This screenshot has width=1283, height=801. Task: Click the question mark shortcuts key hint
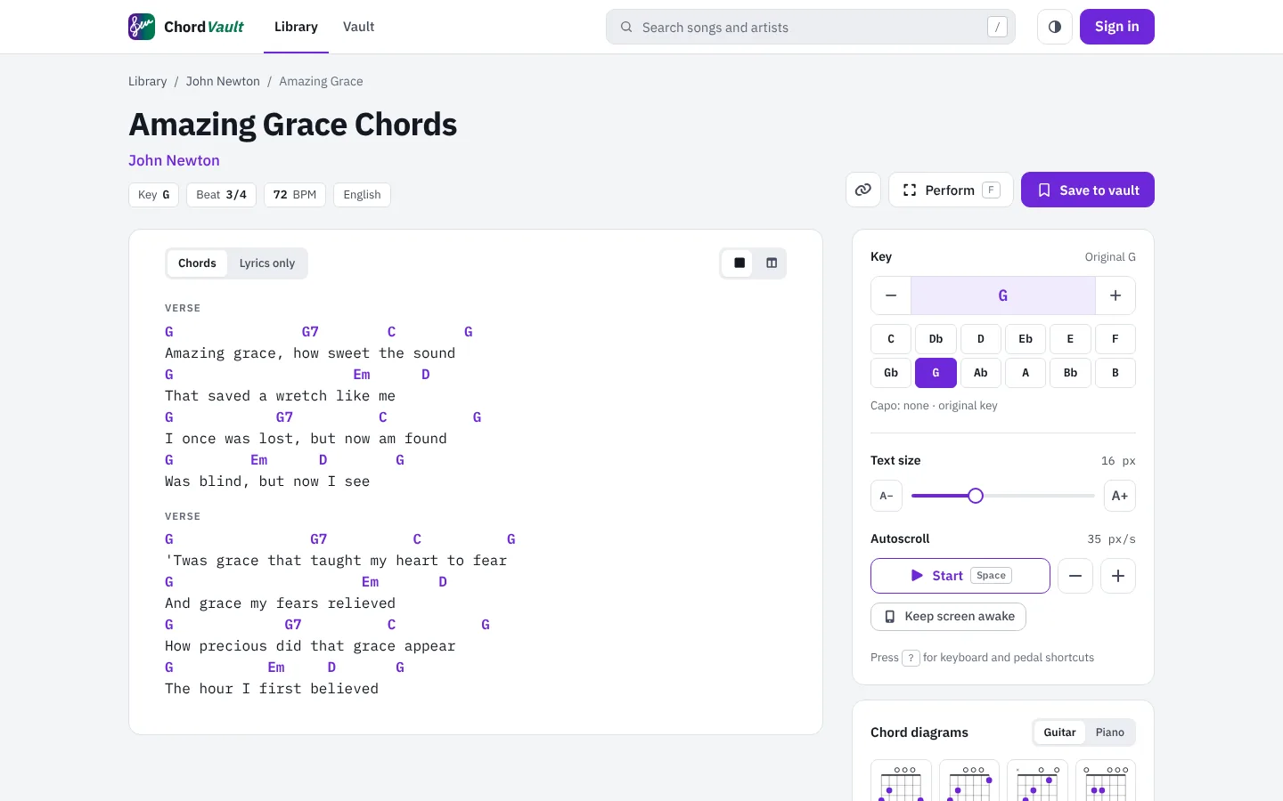click(911, 658)
